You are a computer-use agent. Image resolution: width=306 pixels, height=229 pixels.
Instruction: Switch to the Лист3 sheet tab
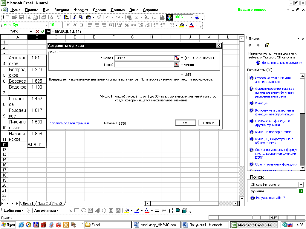[57, 203]
